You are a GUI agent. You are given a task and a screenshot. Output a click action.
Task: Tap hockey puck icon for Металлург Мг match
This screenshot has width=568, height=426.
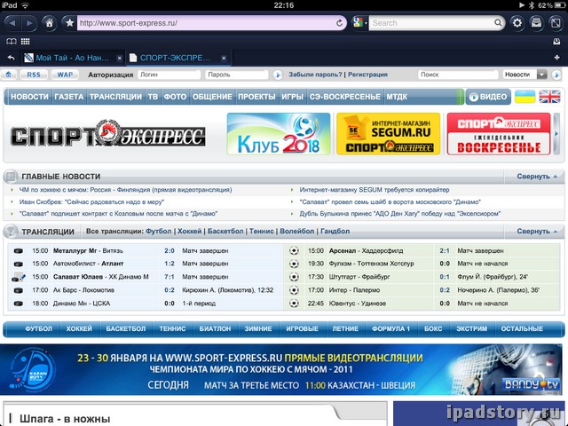18,250
